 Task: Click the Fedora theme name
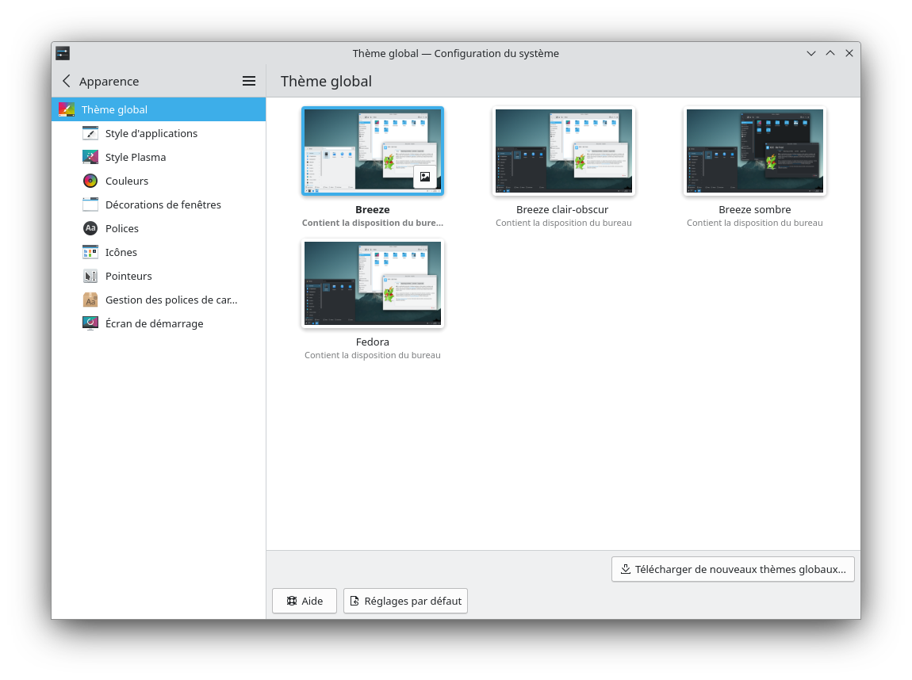(x=373, y=342)
